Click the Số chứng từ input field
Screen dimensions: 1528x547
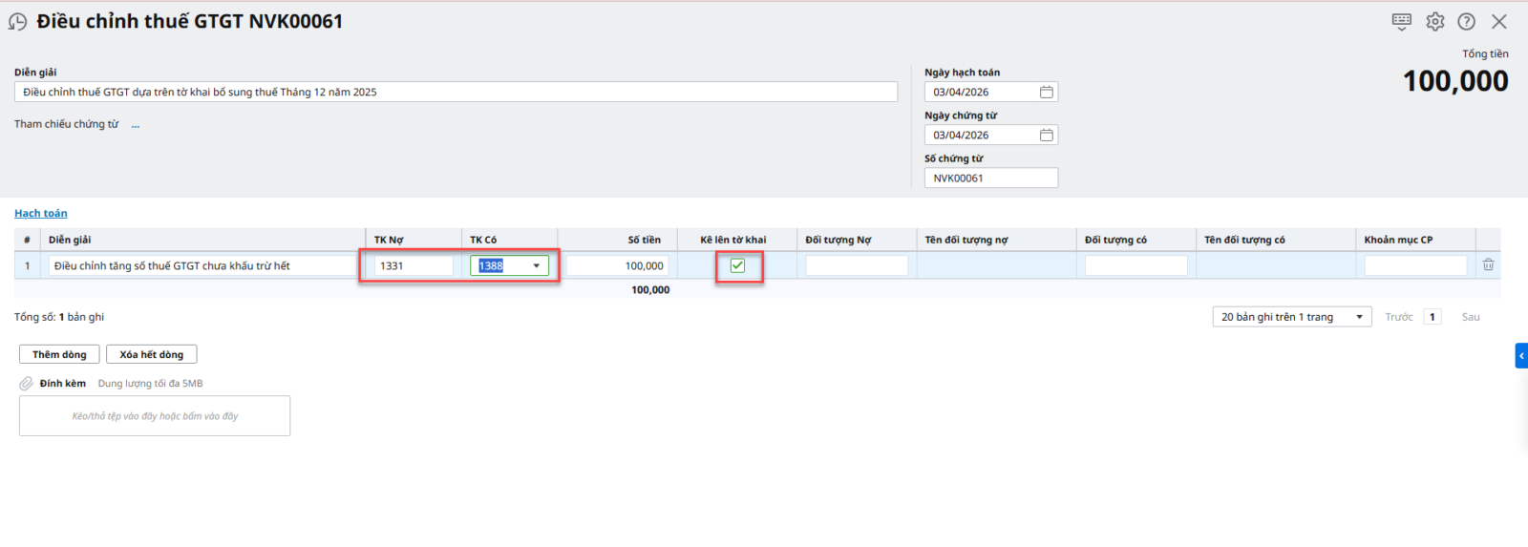tap(990, 178)
